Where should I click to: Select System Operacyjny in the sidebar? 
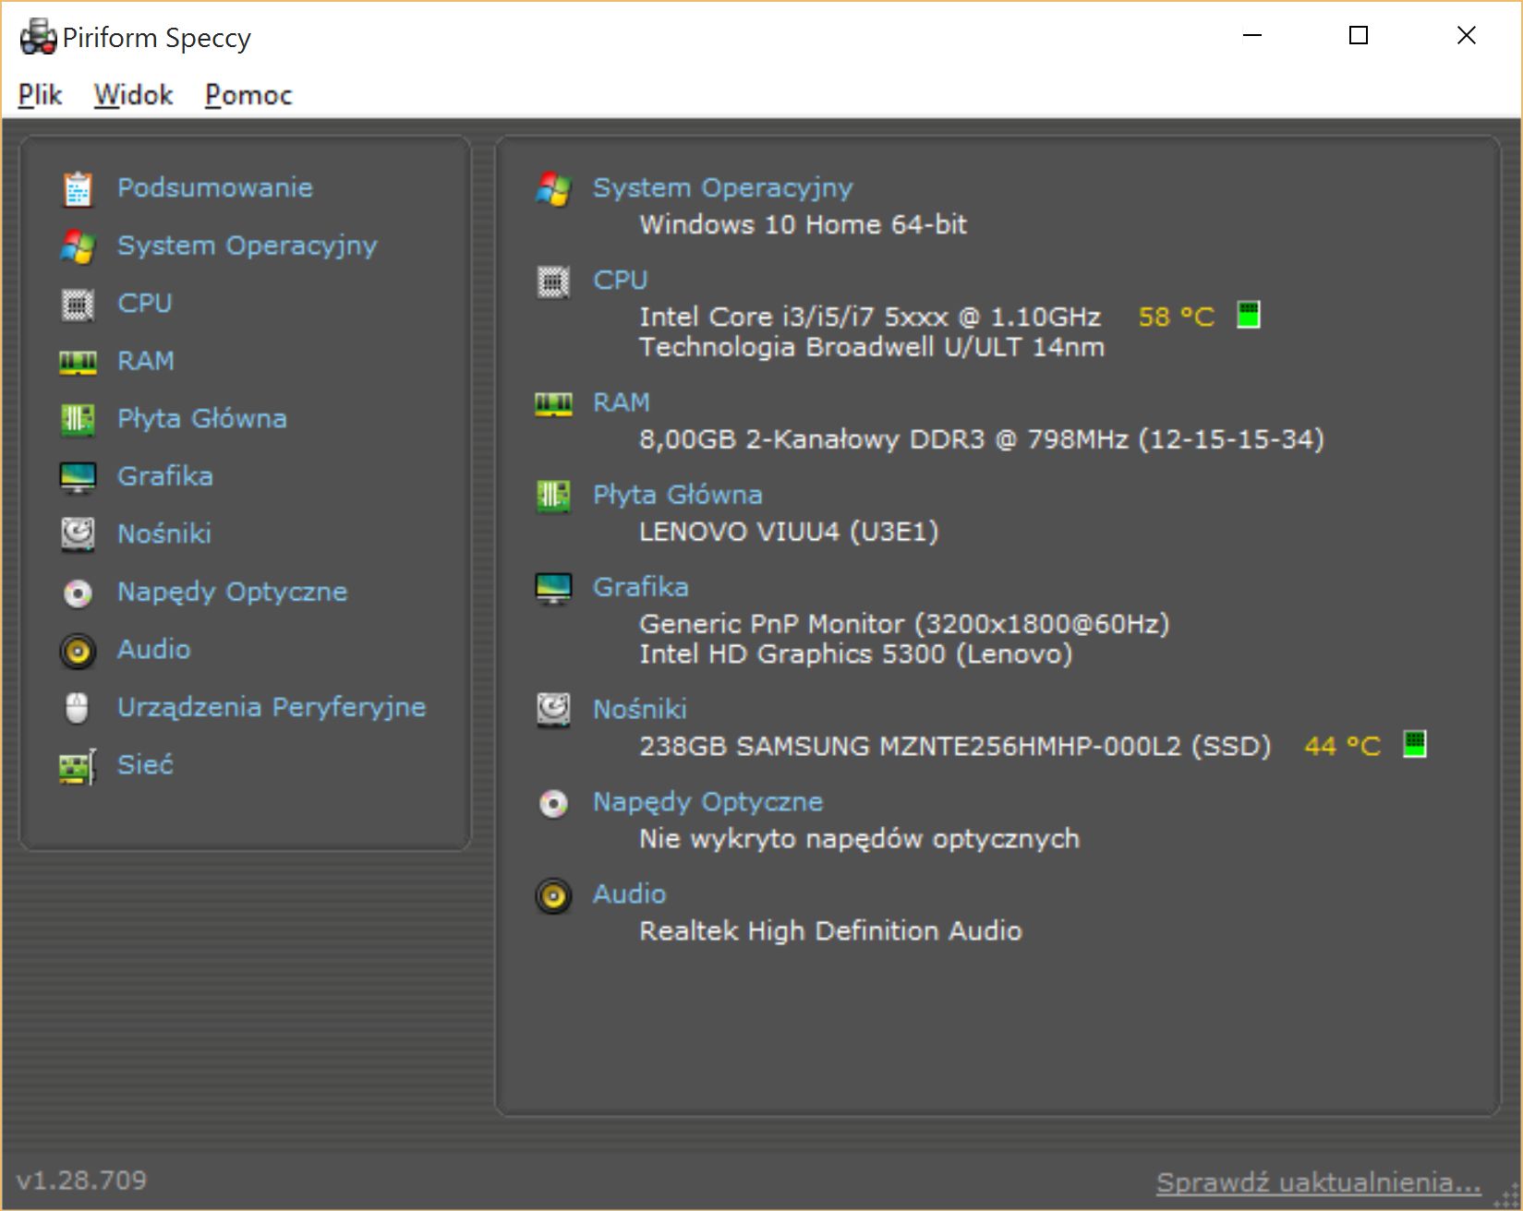tap(247, 246)
